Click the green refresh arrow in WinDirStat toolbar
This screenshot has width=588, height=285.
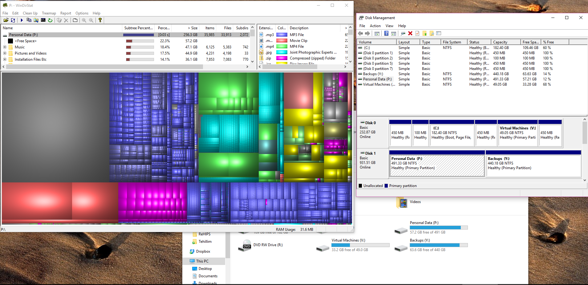50,20
